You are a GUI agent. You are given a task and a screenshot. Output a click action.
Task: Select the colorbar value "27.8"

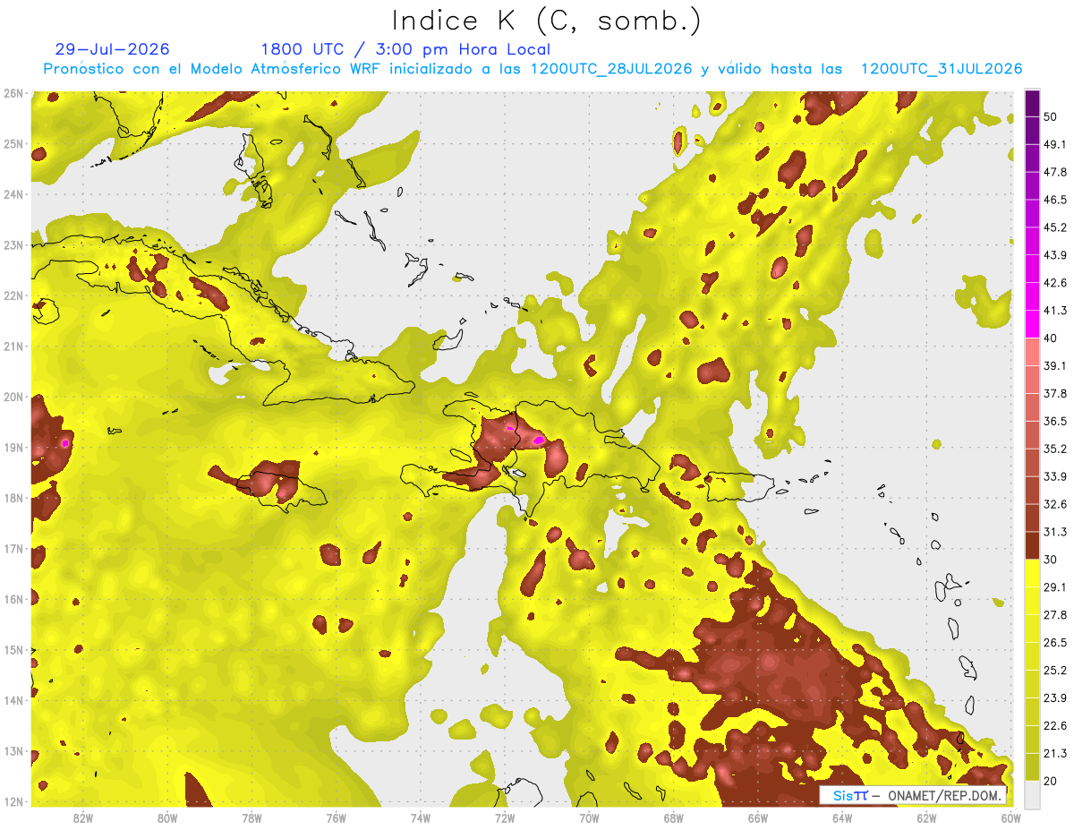click(1055, 615)
